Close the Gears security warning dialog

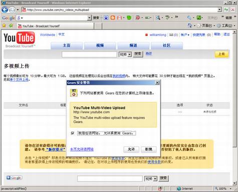coord(157,82)
